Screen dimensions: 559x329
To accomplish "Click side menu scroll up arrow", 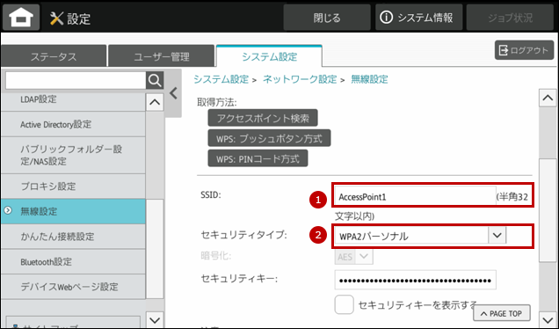I will point(155,102).
